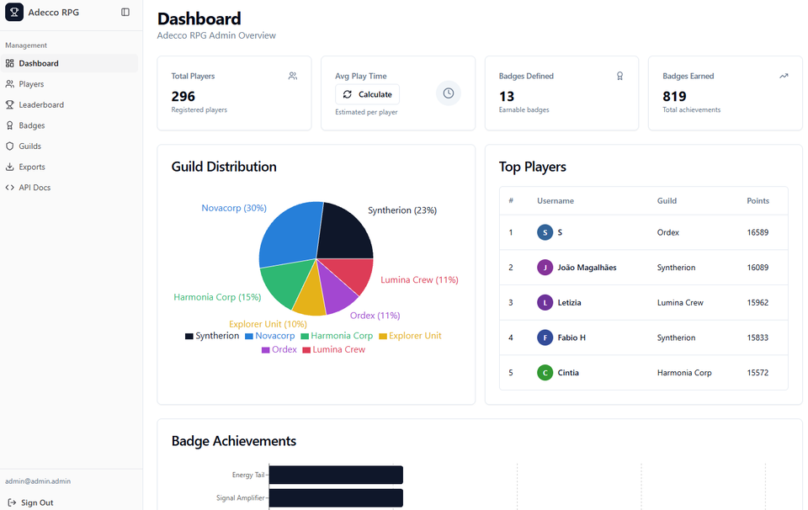Click Fabio H's blue F avatar
The image size is (808, 510).
pyautogui.click(x=545, y=337)
